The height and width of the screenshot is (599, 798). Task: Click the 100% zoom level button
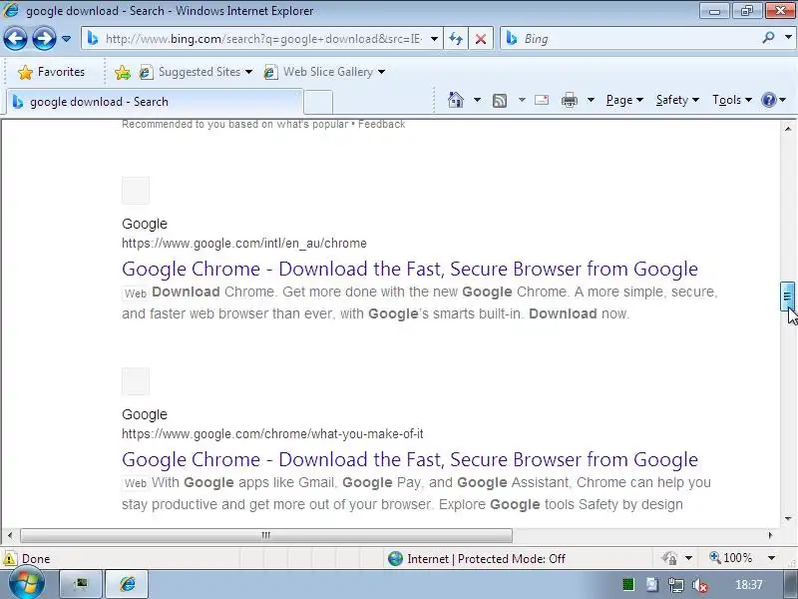pos(731,558)
